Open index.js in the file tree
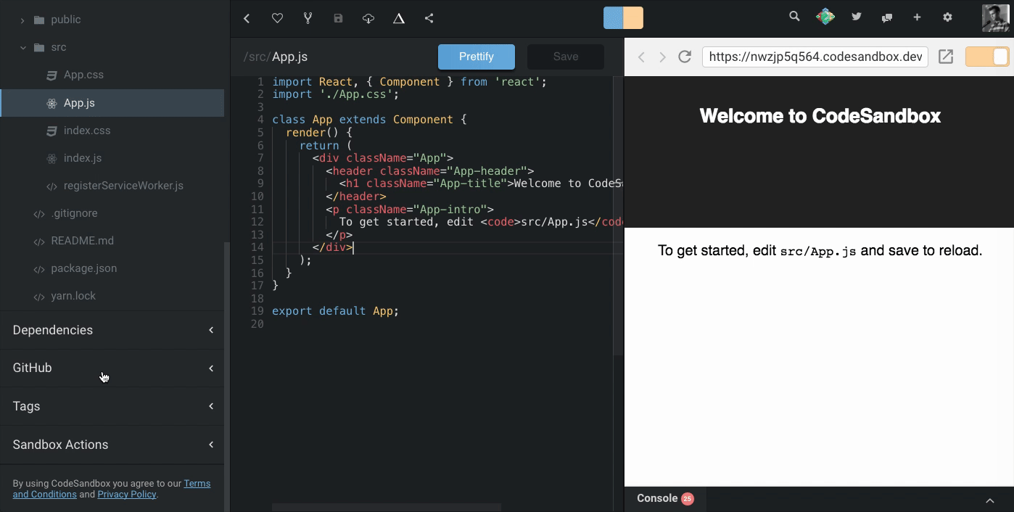Screen dimensions: 1014x512 coord(83,158)
